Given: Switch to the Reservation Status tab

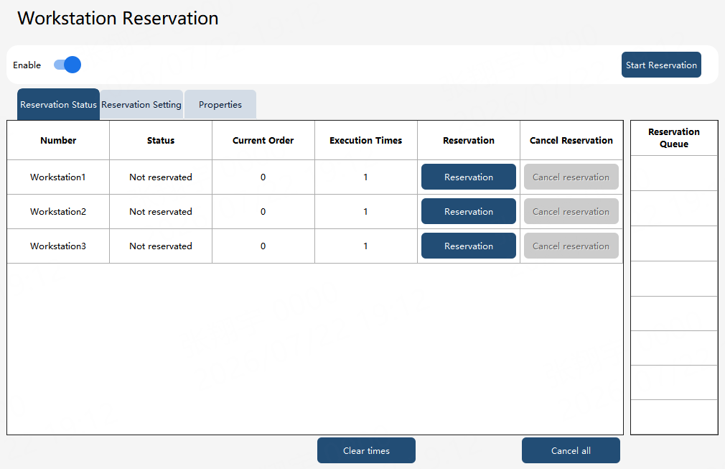Looking at the screenshot, I should [x=58, y=105].
